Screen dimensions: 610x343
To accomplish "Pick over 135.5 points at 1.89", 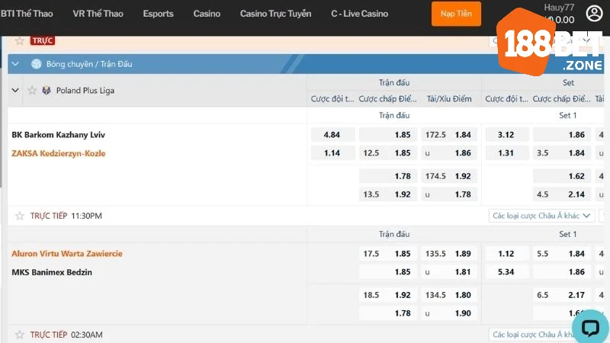I will (x=449, y=254).
